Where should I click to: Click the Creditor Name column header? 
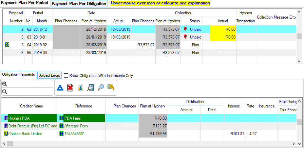point(32,106)
